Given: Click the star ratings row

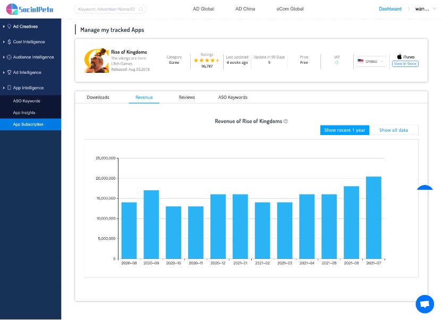Looking at the screenshot, I should tap(207, 61).
